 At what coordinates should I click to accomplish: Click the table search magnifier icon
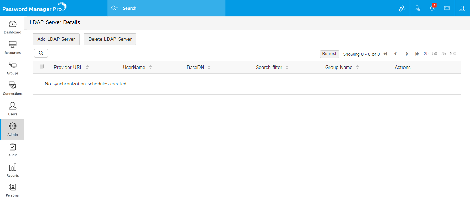pos(41,53)
